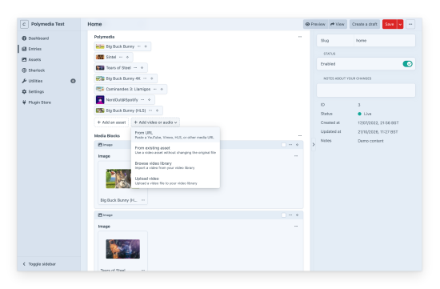Open actions menu for Big Buck Bunny 4K

pos(145,78)
